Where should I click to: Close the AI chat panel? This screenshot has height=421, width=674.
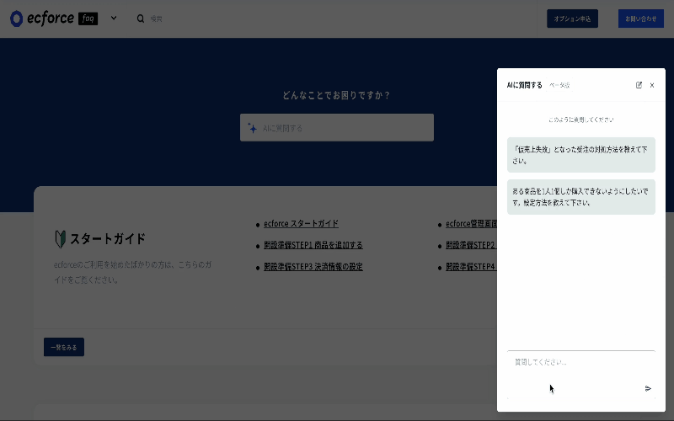[x=652, y=85]
